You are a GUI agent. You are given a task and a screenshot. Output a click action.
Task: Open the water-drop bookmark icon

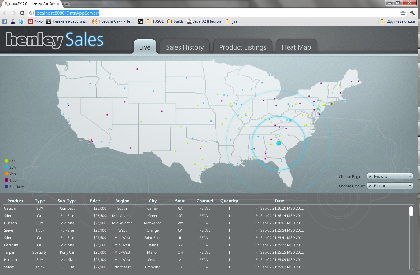[22, 21]
